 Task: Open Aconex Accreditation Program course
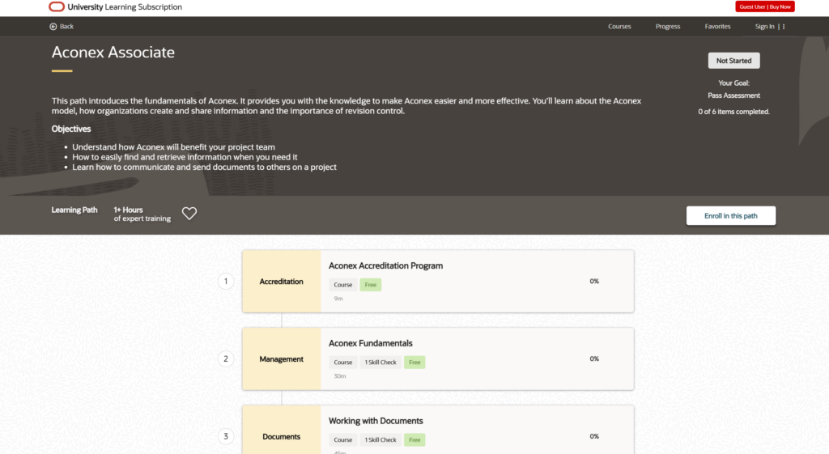click(385, 265)
